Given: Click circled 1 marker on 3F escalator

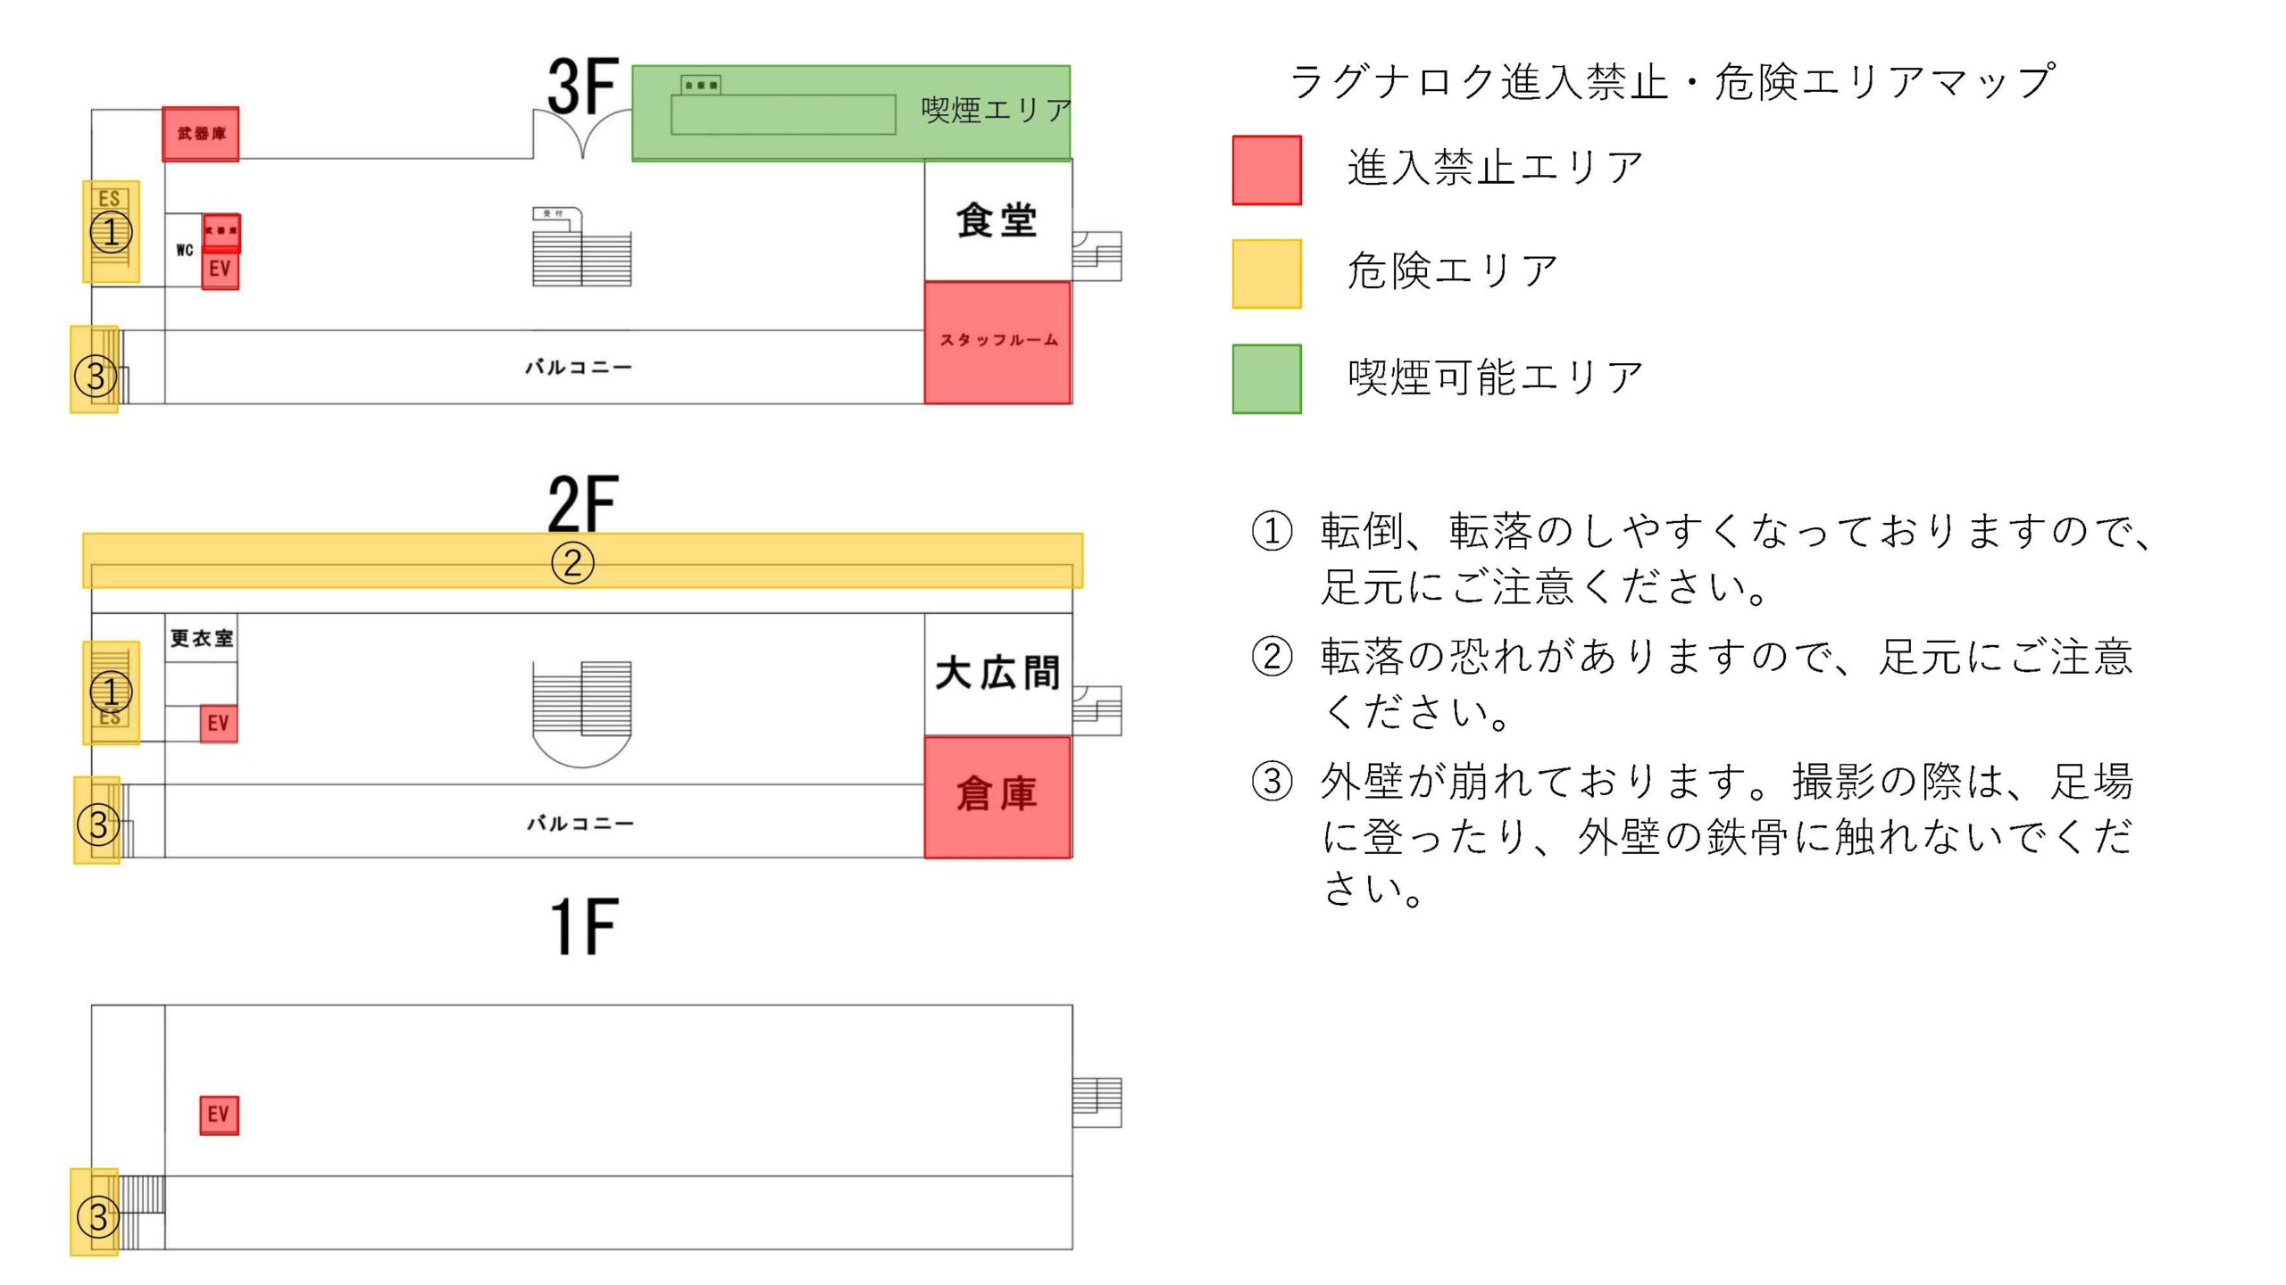Looking at the screenshot, I should click(x=111, y=232).
